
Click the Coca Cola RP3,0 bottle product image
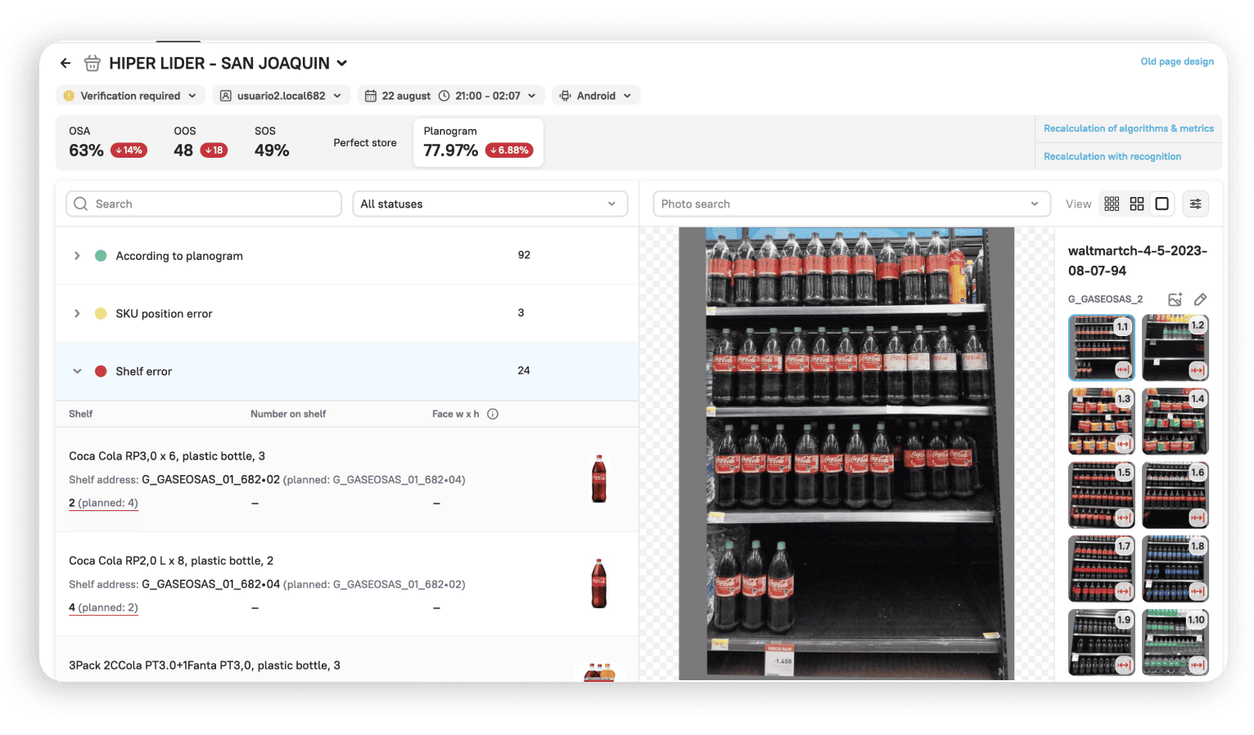(x=599, y=478)
